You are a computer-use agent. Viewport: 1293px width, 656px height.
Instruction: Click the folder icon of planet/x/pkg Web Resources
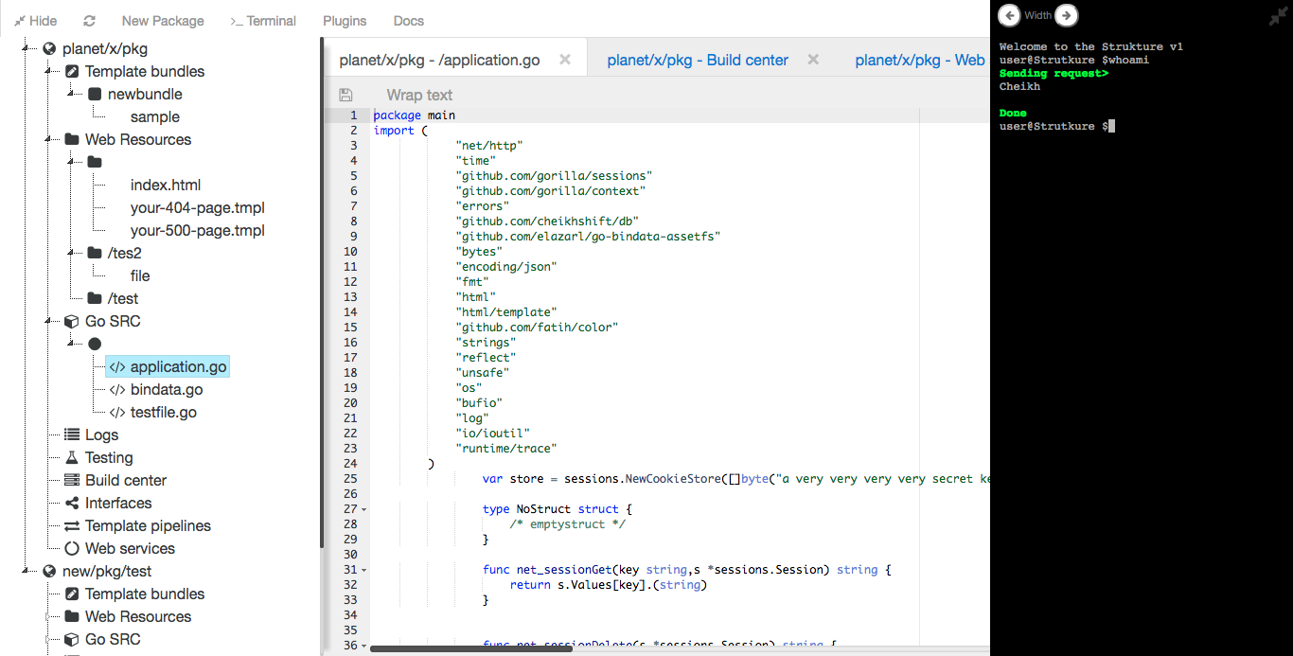point(72,140)
